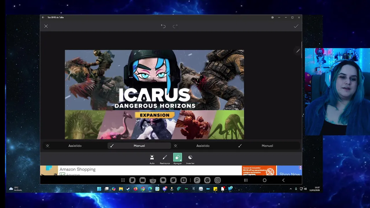
Task: Open Sticky Notes from the Windows taskbar
Action: click(x=215, y=189)
